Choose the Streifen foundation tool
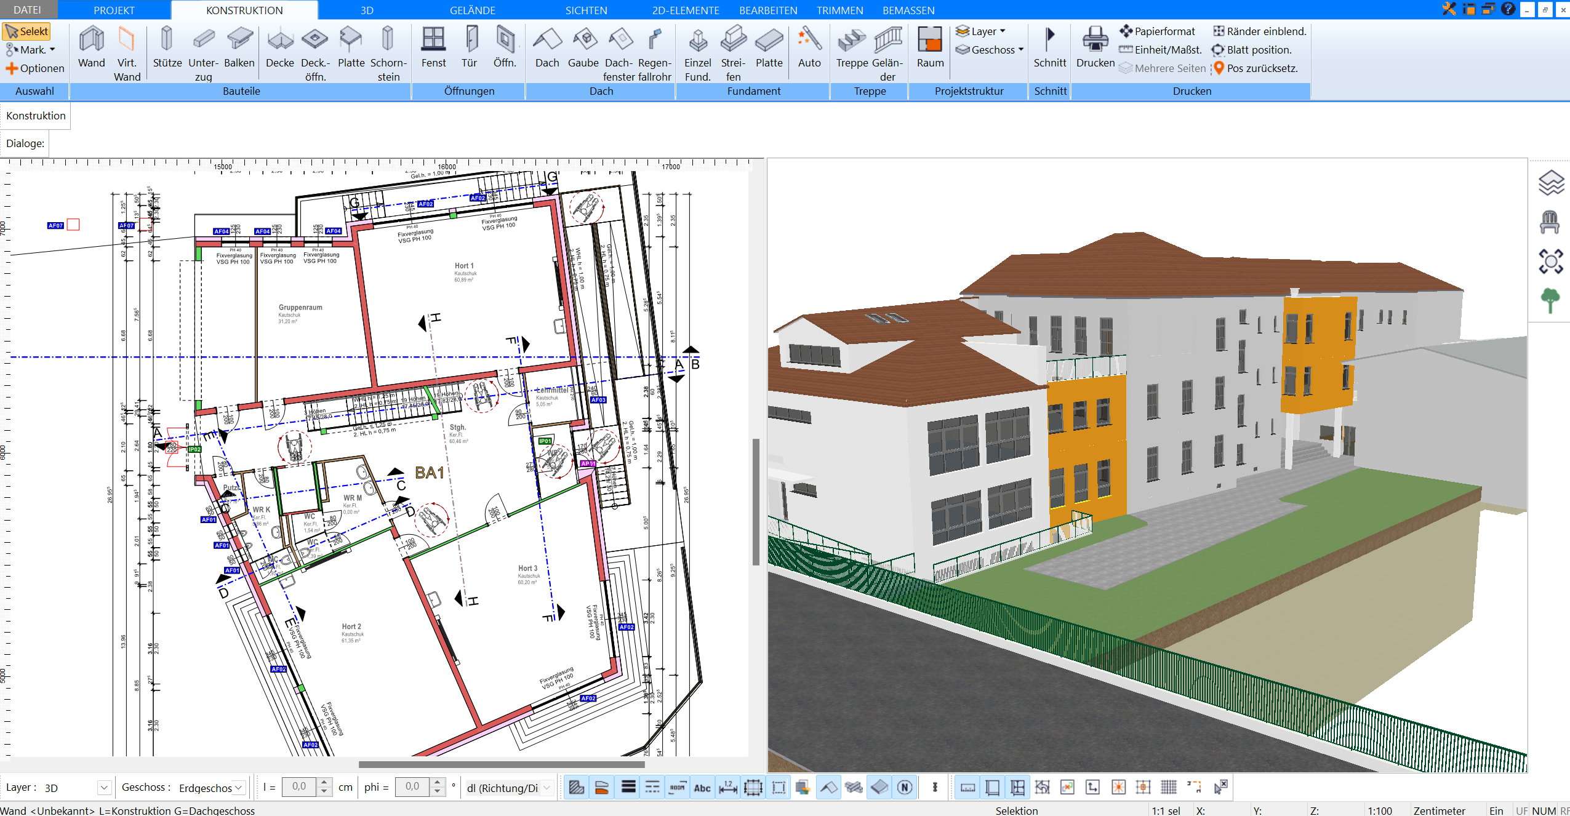This screenshot has height=816, width=1570. point(733,54)
